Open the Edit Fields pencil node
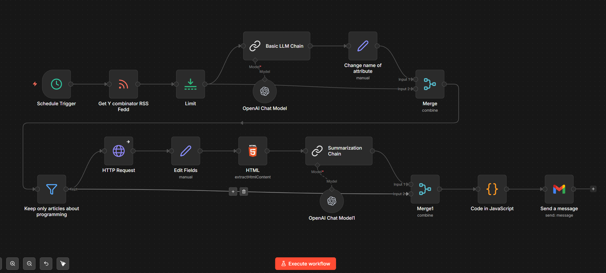Screen dimensions: 606x273 click(x=186, y=151)
